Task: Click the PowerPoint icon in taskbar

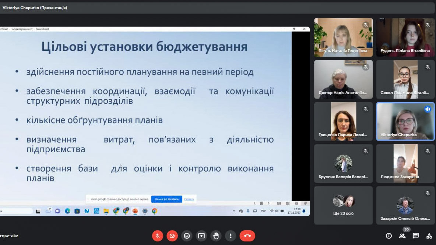Action: tap(135, 211)
